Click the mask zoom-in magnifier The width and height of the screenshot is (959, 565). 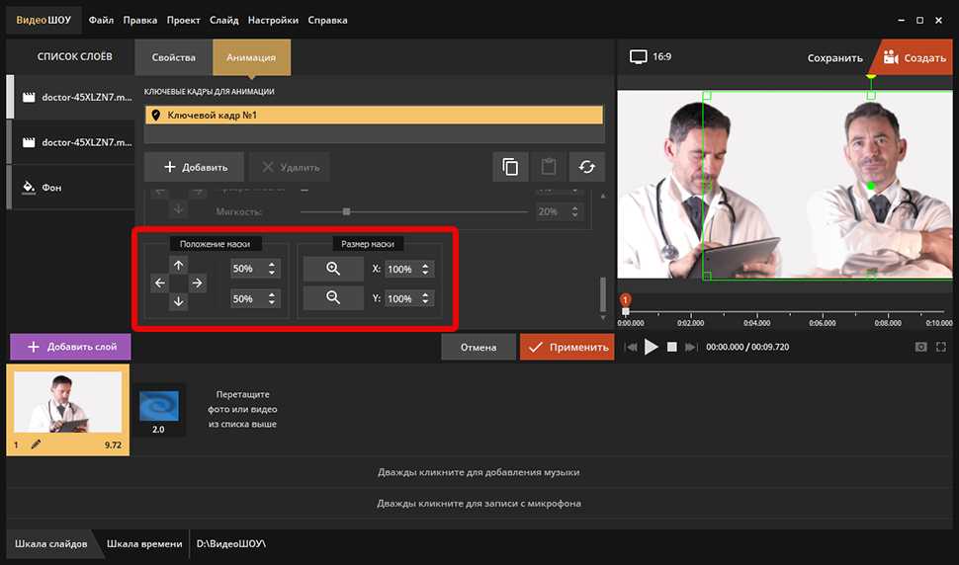click(x=333, y=269)
